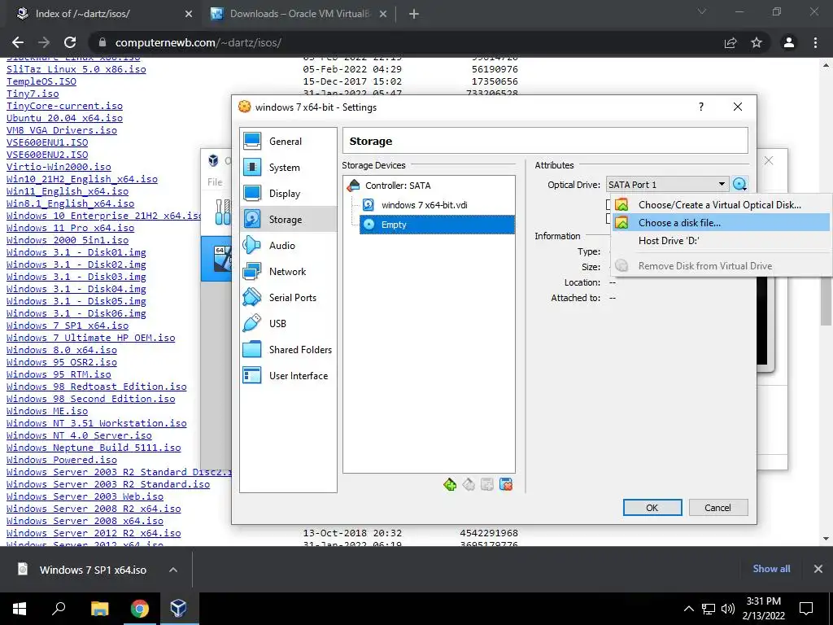This screenshot has height=625, width=833.
Task: Open the Serial Ports settings category
Action: (x=288, y=297)
